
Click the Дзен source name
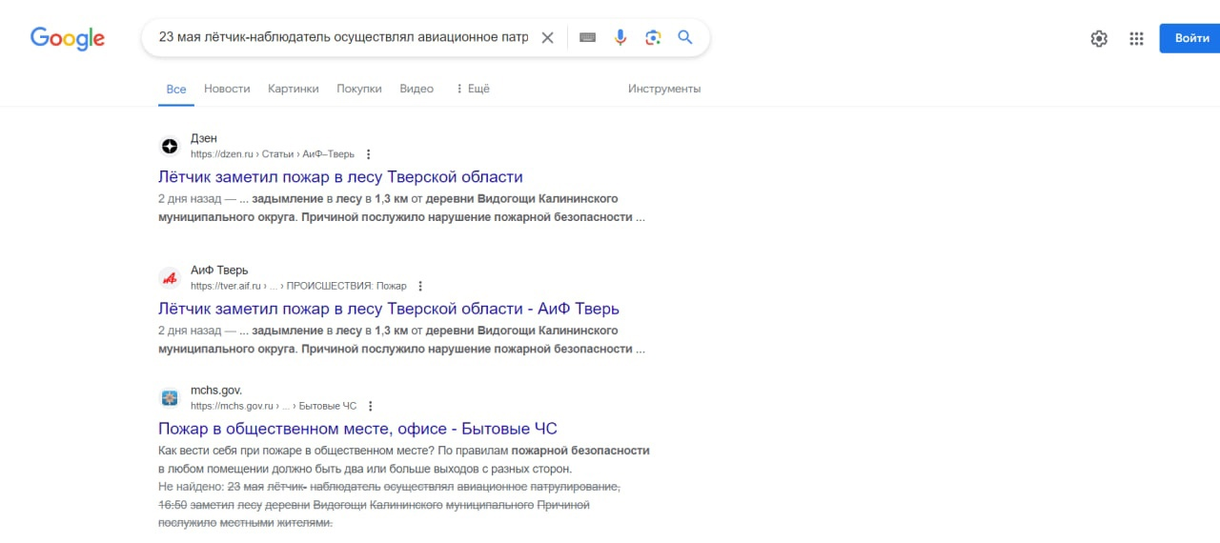[204, 138]
